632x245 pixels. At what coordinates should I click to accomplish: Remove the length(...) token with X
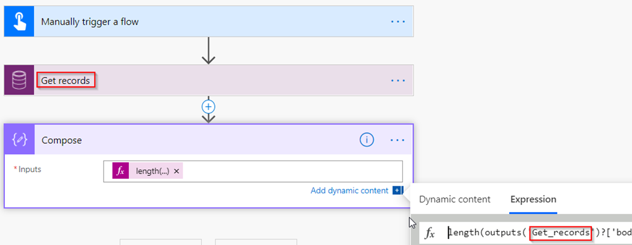point(176,171)
